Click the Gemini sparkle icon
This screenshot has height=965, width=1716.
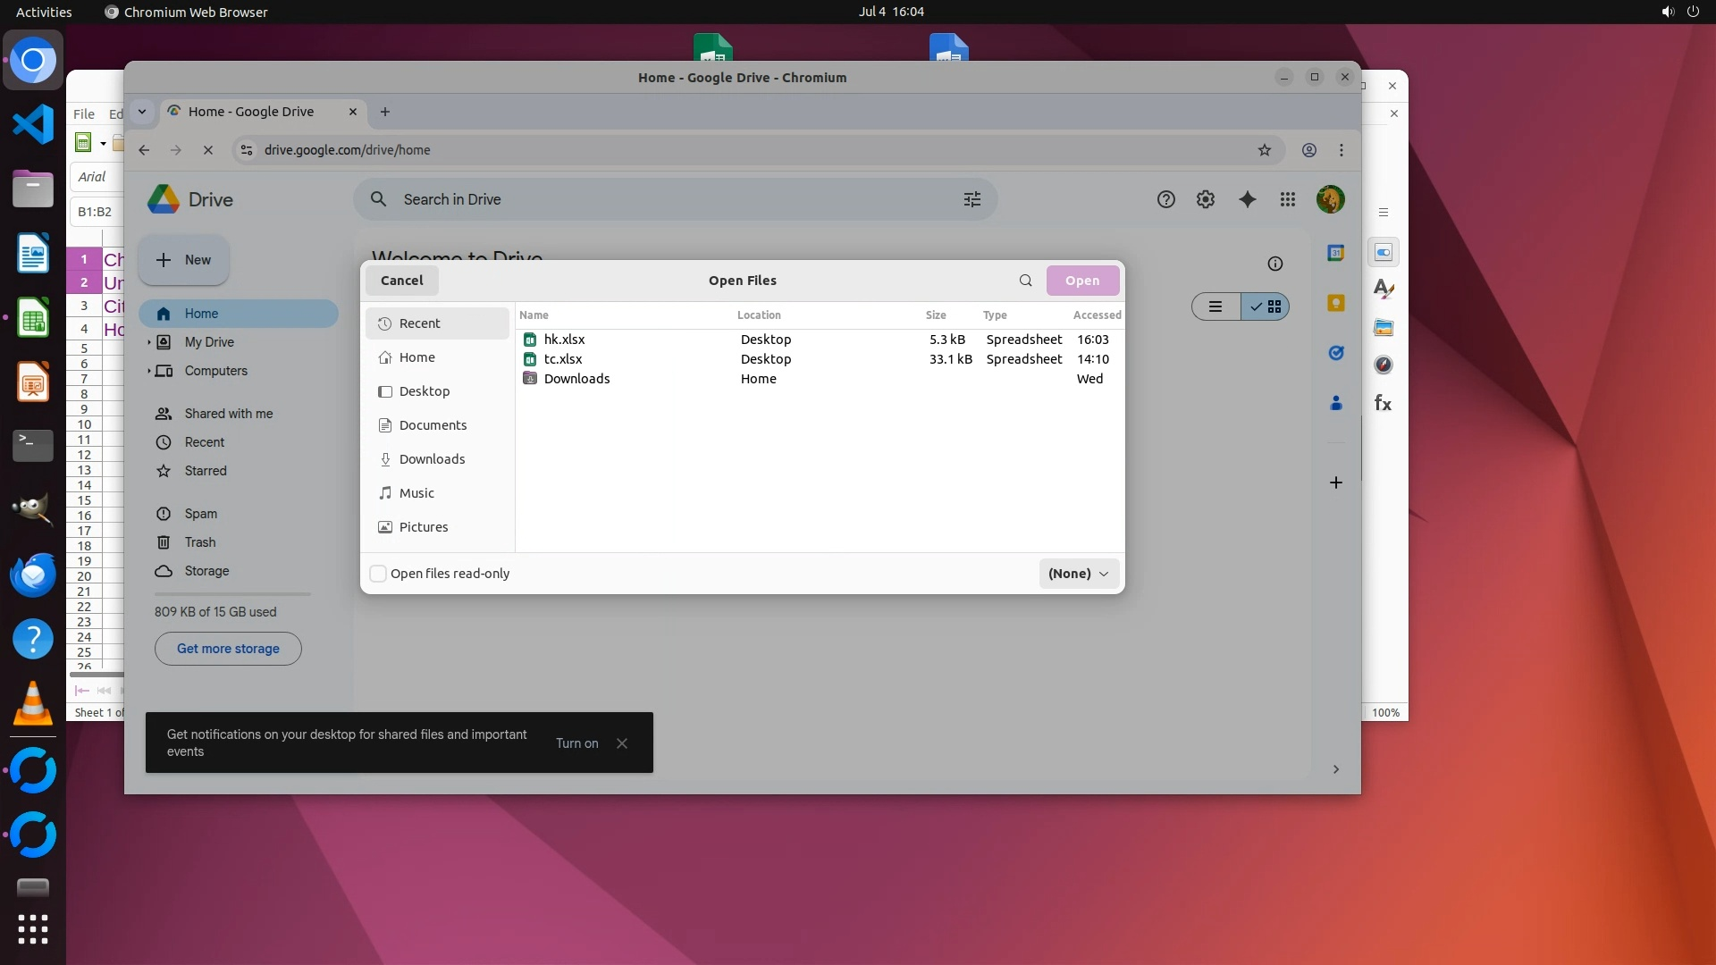[1247, 199]
